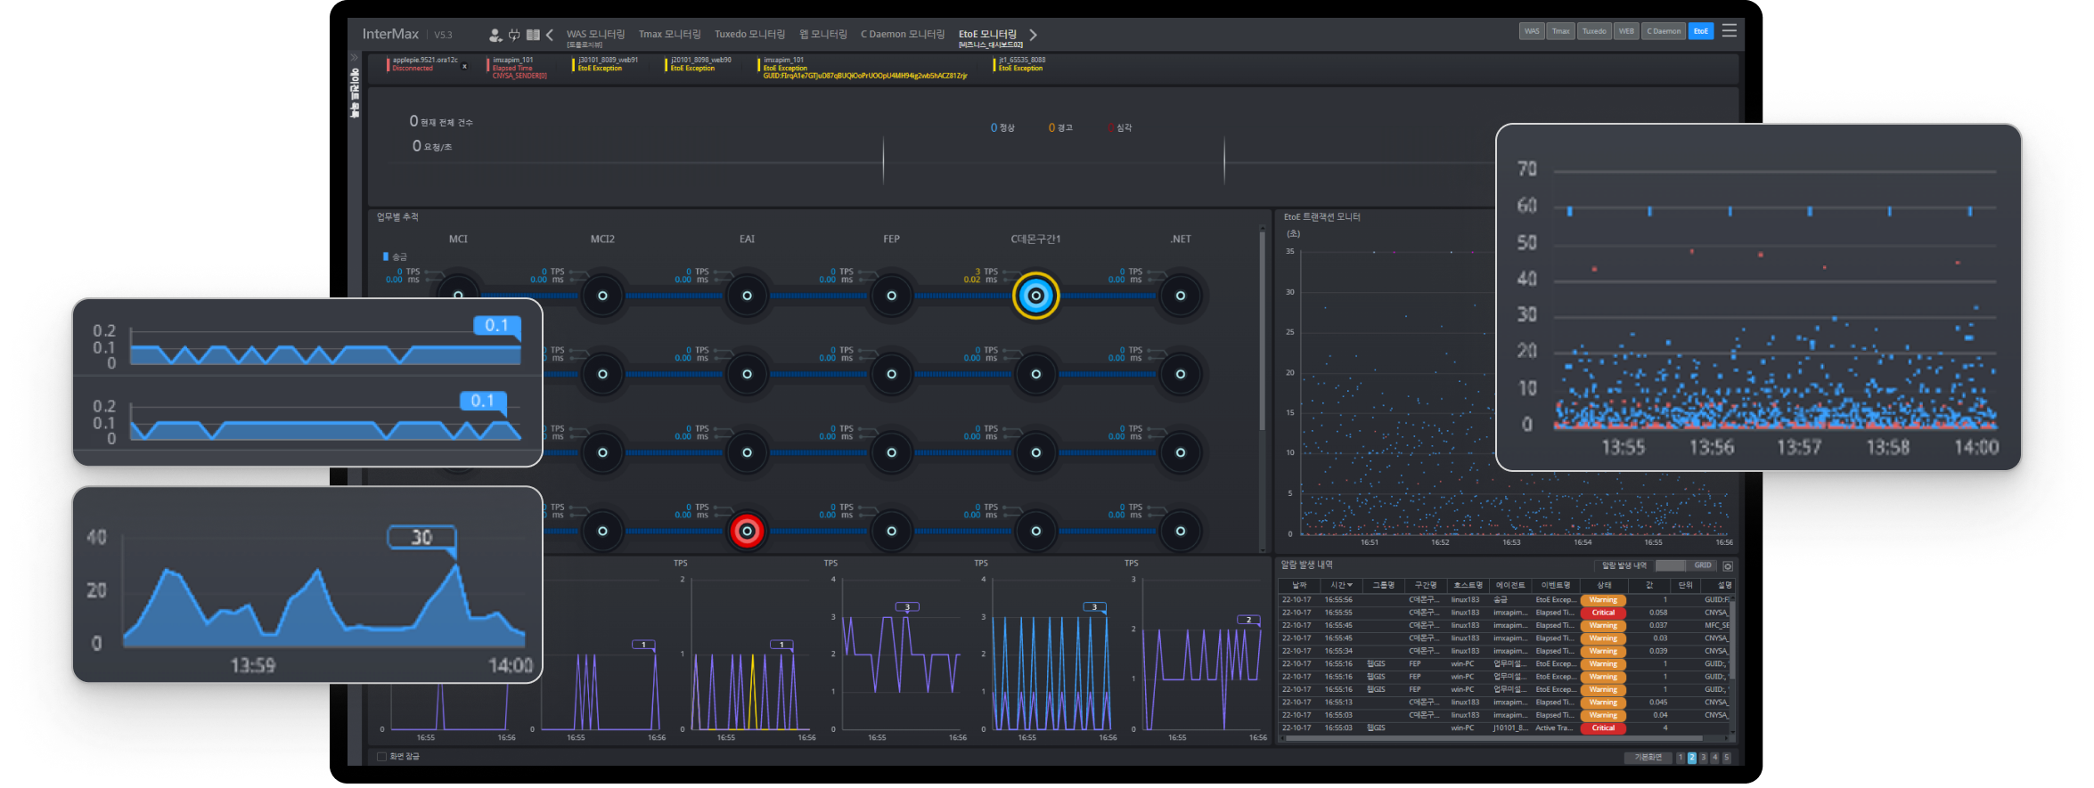Screen dimensions: 2094x788
Task: Select the EtoE 모니터링 tab
Action: pyautogui.click(x=987, y=35)
